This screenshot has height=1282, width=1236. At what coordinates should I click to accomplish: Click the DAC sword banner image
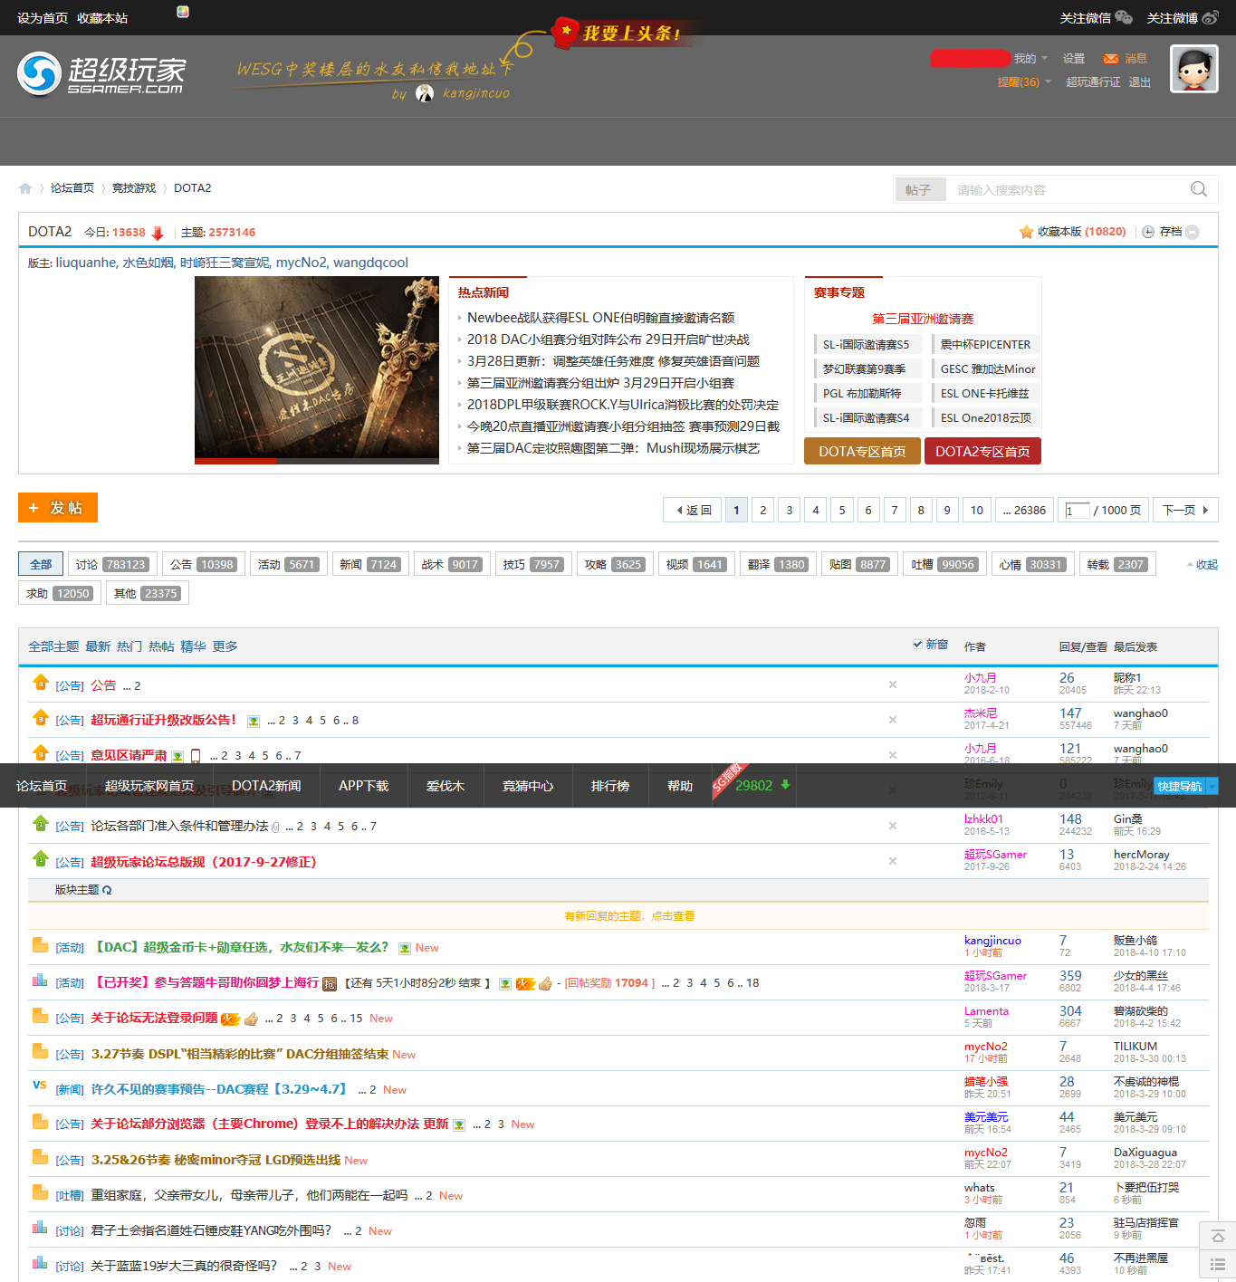[x=317, y=370]
